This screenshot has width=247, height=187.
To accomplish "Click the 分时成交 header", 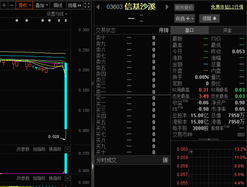I will 132,160.
